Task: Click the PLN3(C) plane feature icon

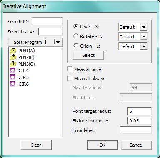Action: click(x=13, y=64)
